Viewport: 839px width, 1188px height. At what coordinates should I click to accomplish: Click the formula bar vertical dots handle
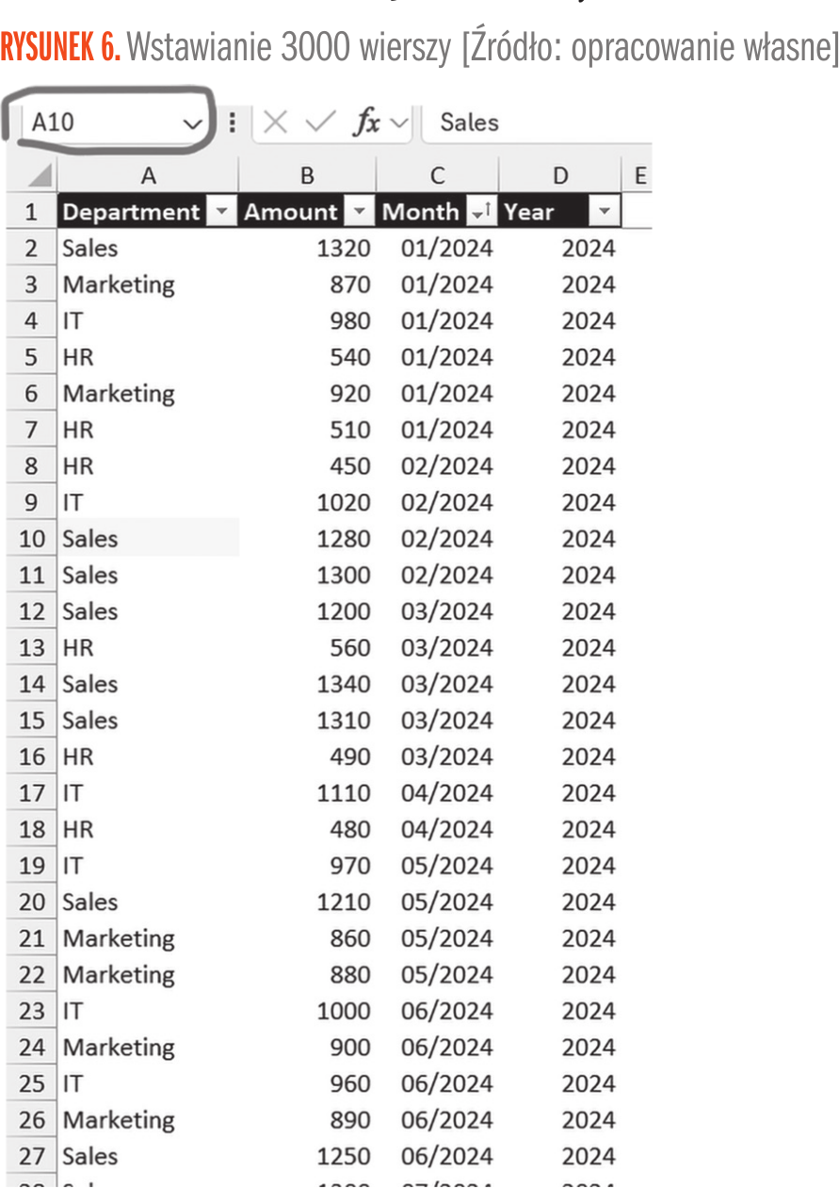click(233, 122)
